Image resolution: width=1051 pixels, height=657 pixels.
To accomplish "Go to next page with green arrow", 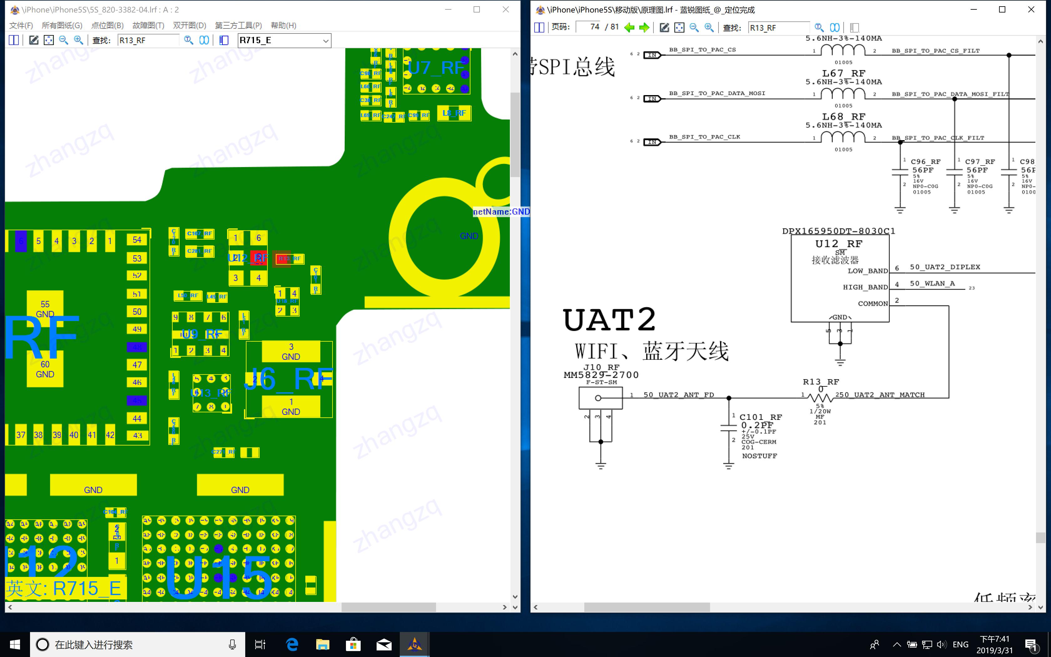I will tap(644, 28).
